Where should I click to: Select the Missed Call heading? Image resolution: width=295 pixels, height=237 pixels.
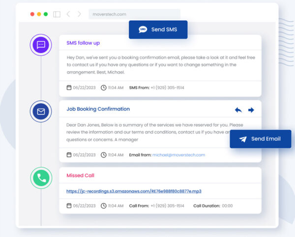point(80,176)
